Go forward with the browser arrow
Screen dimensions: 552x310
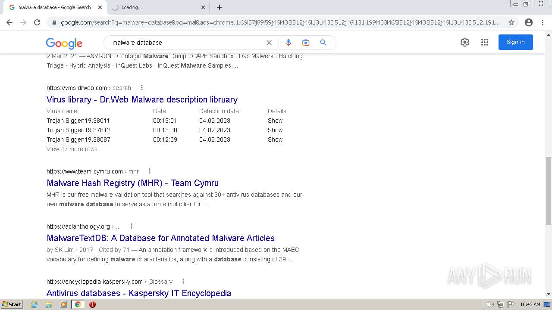tap(23, 22)
